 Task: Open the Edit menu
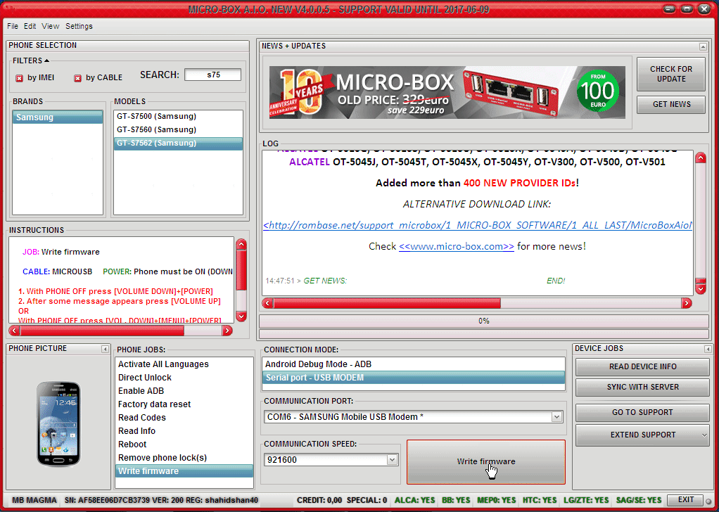tap(30, 26)
